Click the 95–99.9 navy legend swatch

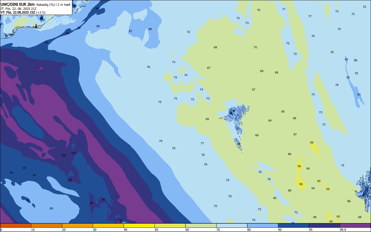pyautogui.click(x=324, y=225)
